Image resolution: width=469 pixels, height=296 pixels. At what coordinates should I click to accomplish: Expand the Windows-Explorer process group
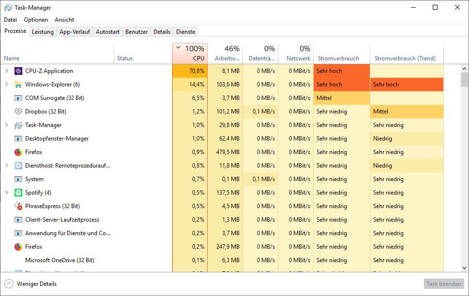pyautogui.click(x=6, y=85)
